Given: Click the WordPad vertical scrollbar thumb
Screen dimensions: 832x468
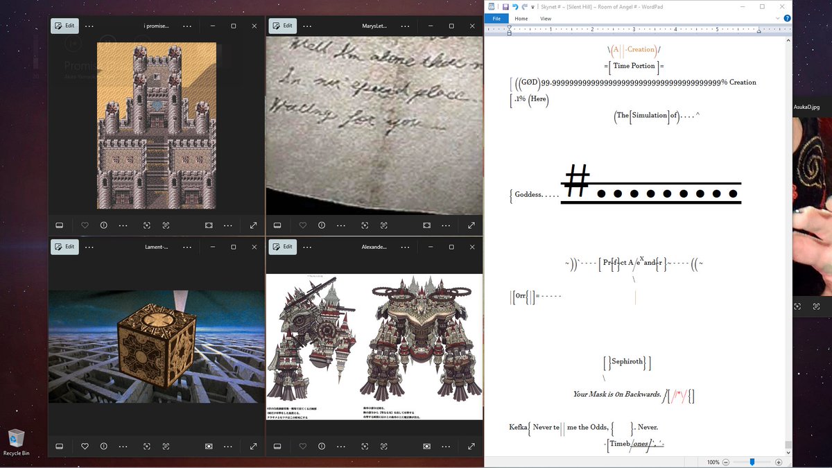Looking at the screenshot, I should coord(788,444).
